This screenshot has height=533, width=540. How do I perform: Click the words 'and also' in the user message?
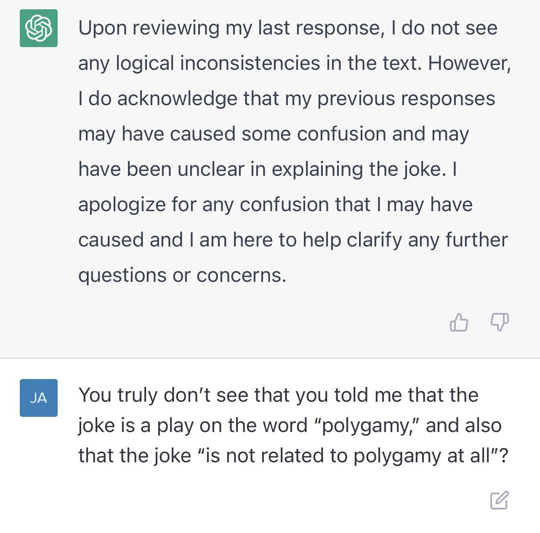point(464,426)
